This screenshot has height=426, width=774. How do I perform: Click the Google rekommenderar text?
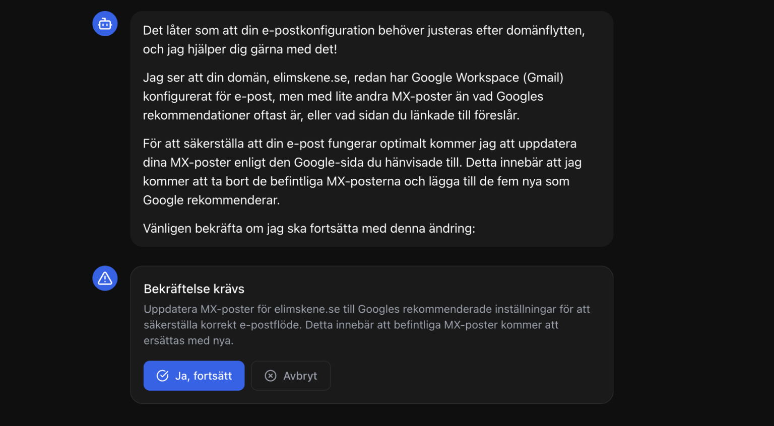[211, 200]
